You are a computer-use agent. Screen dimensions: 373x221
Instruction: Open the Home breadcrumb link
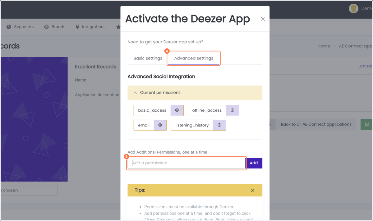tap(324, 46)
